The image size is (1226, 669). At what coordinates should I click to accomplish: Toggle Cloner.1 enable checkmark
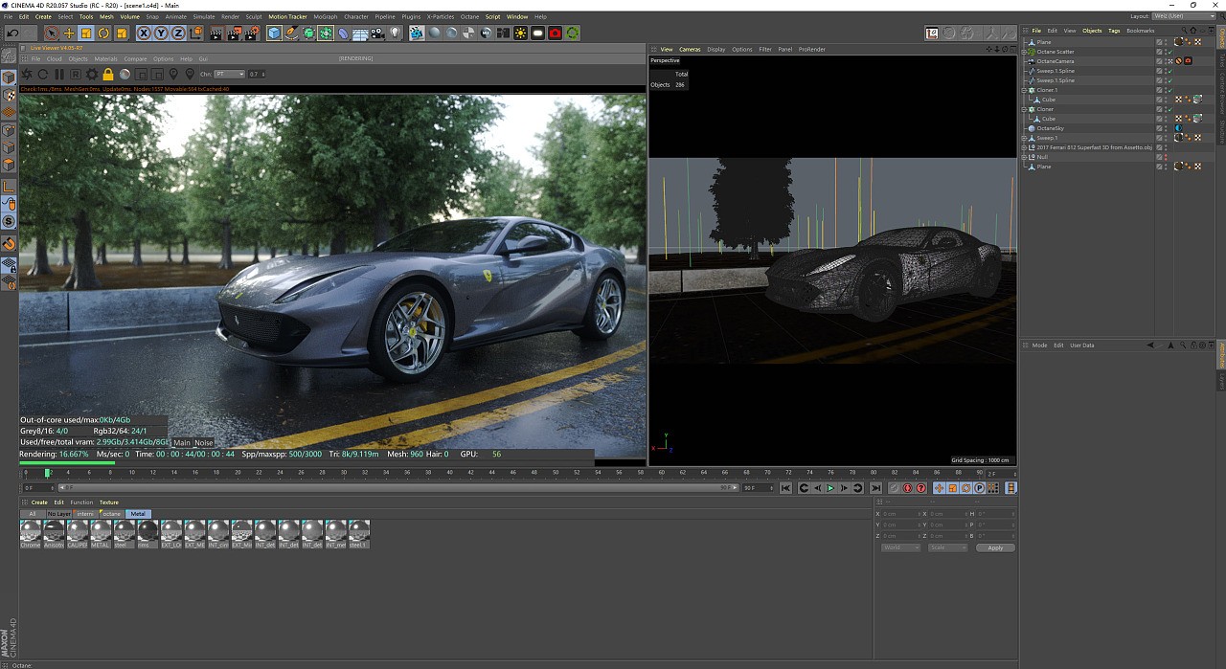1169,90
